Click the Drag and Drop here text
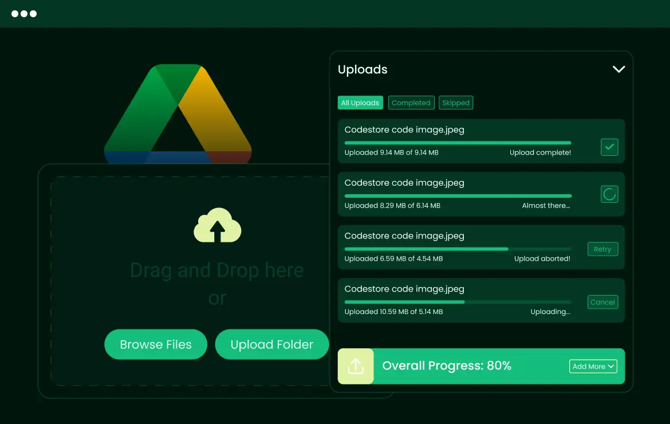Viewport: 670px width, 424px height. pyautogui.click(x=217, y=270)
